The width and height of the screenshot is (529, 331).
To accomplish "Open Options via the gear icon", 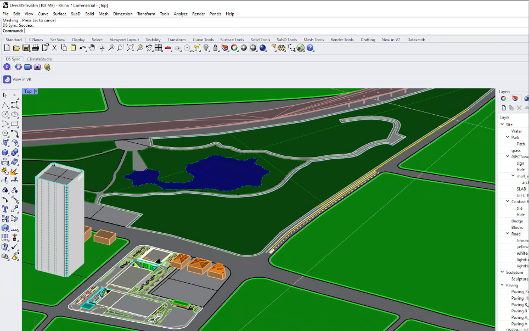I will point(282,48).
